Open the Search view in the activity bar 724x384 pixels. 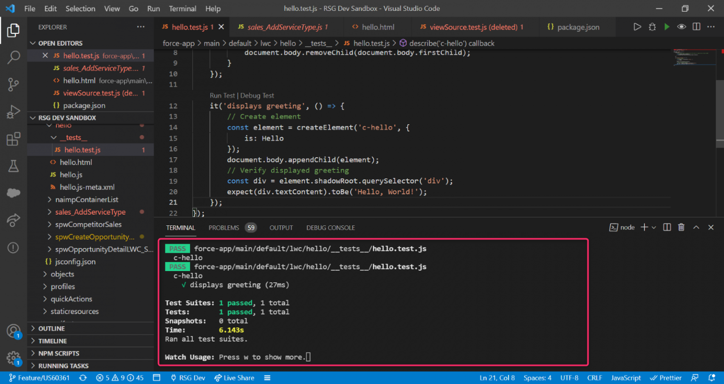click(x=14, y=57)
